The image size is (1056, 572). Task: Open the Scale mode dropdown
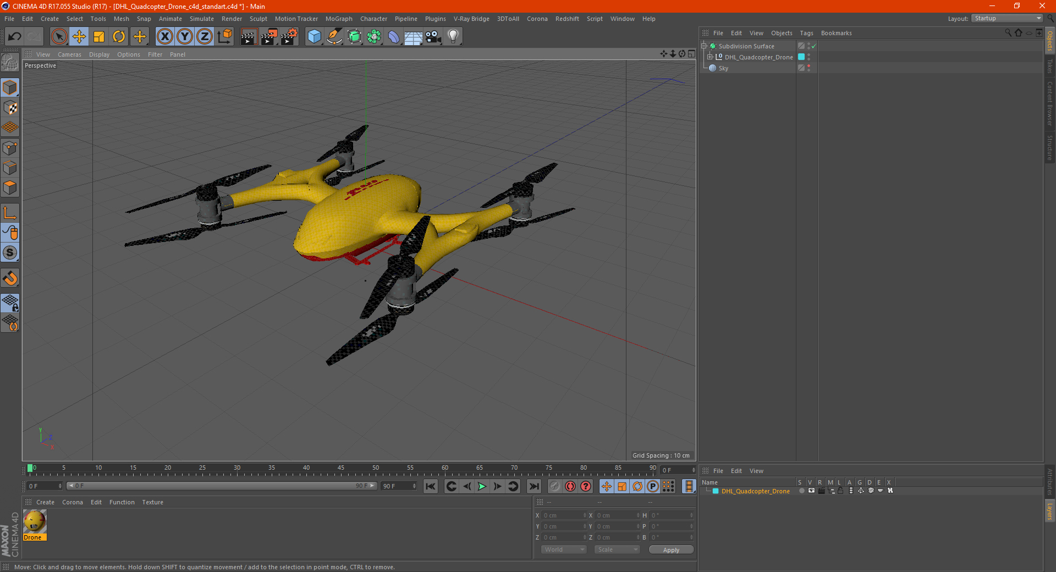coord(617,549)
